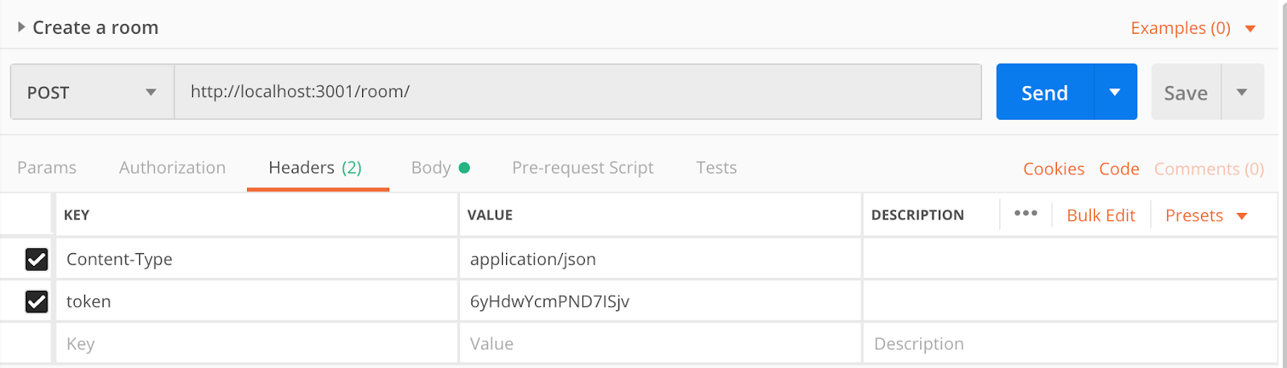
Task: Click the request URL field
Action: click(x=578, y=92)
